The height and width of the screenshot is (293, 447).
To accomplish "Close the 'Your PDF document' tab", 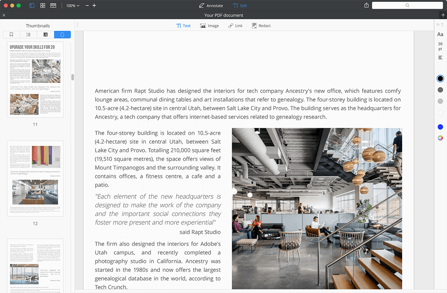I will click(4, 15).
